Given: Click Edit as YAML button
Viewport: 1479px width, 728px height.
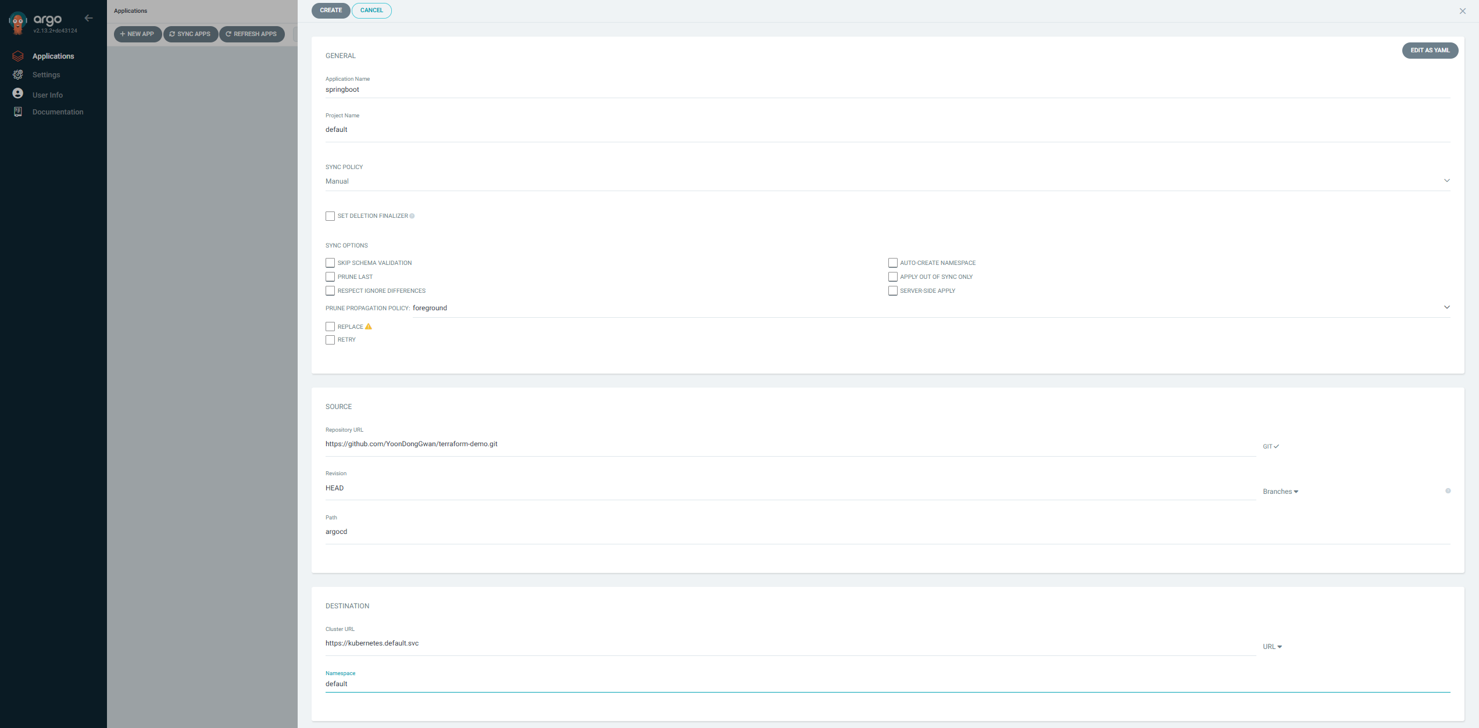Looking at the screenshot, I should coord(1430,51).
